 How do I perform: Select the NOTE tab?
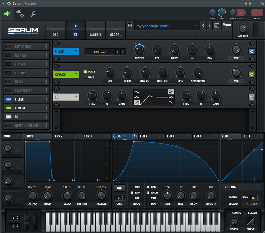(x=252, y=136)
